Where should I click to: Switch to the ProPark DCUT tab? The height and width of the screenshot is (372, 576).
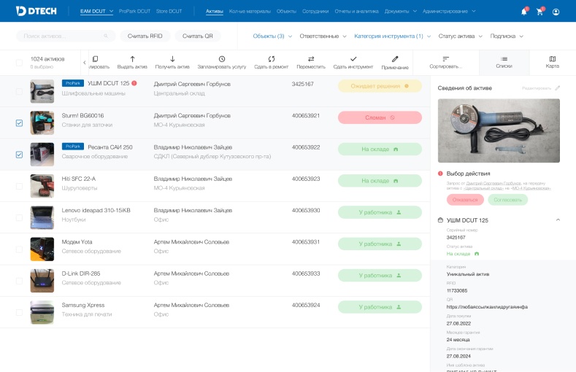134,12
